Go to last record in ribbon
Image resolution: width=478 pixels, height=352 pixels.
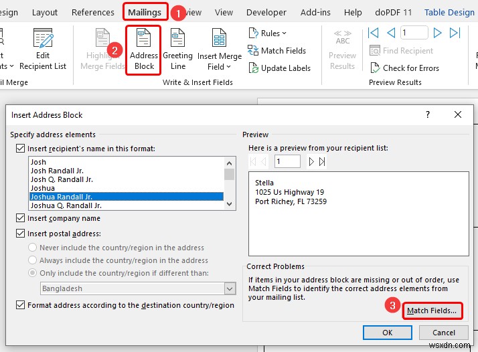click(x=455, y=33)
